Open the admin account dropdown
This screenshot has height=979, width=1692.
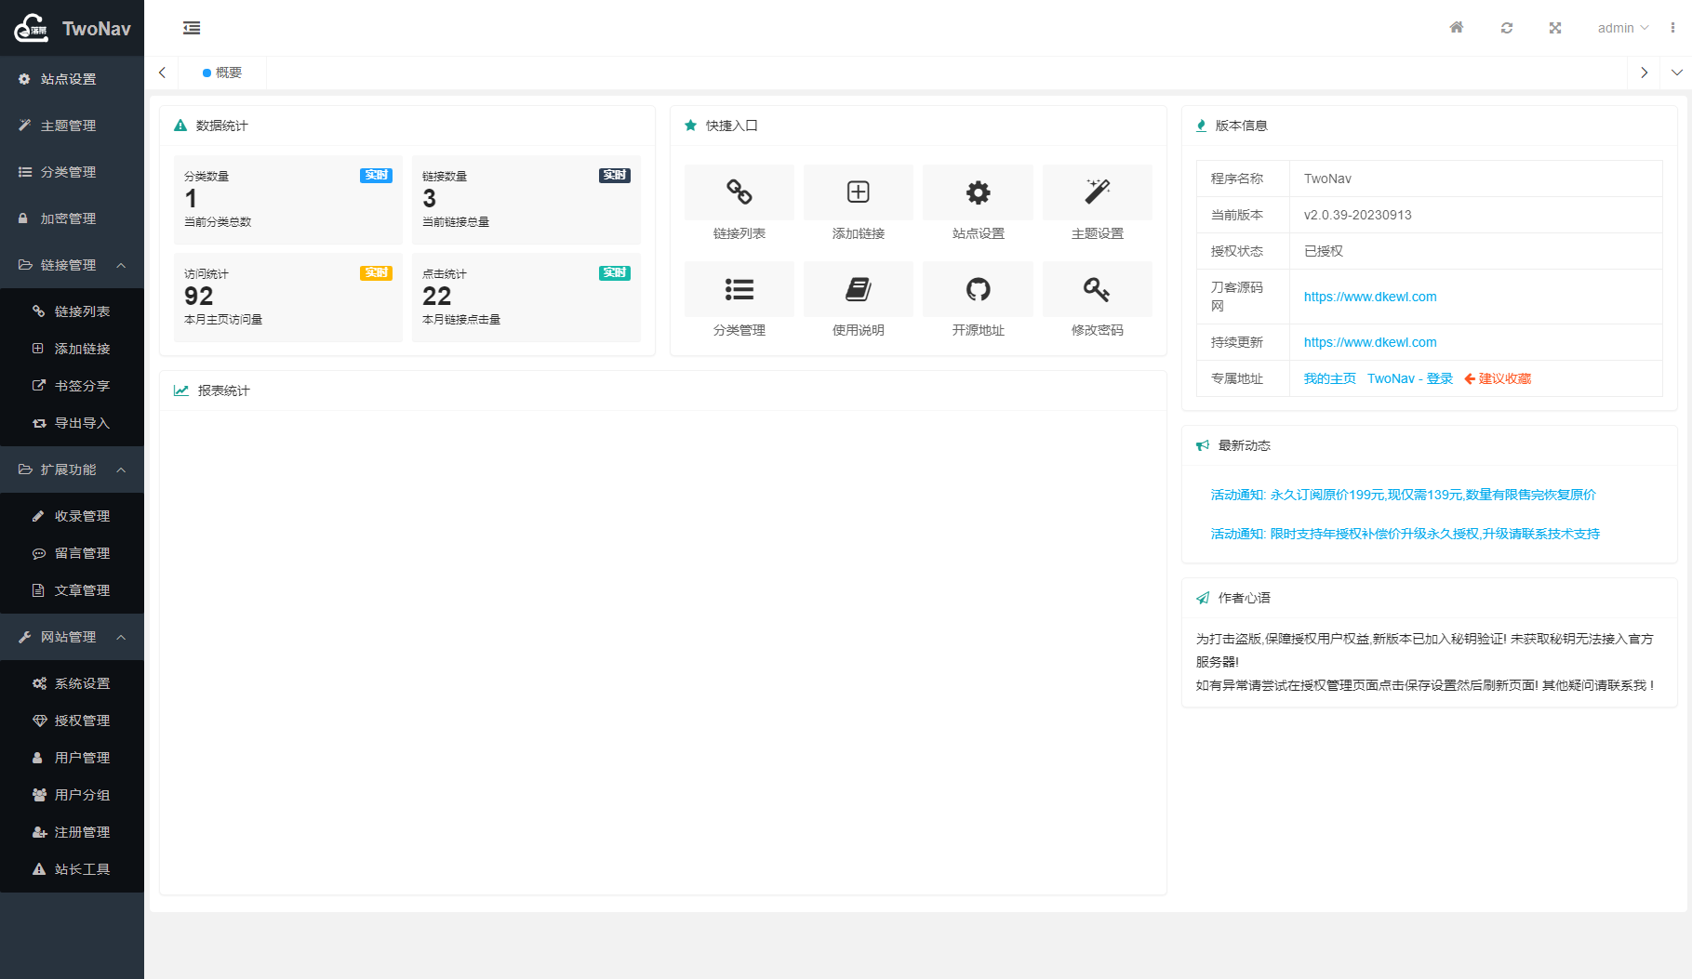click(x=1622, y=27)
